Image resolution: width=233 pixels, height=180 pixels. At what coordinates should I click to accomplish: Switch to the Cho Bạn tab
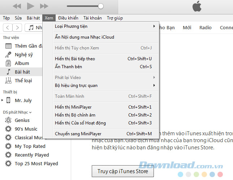167,28
